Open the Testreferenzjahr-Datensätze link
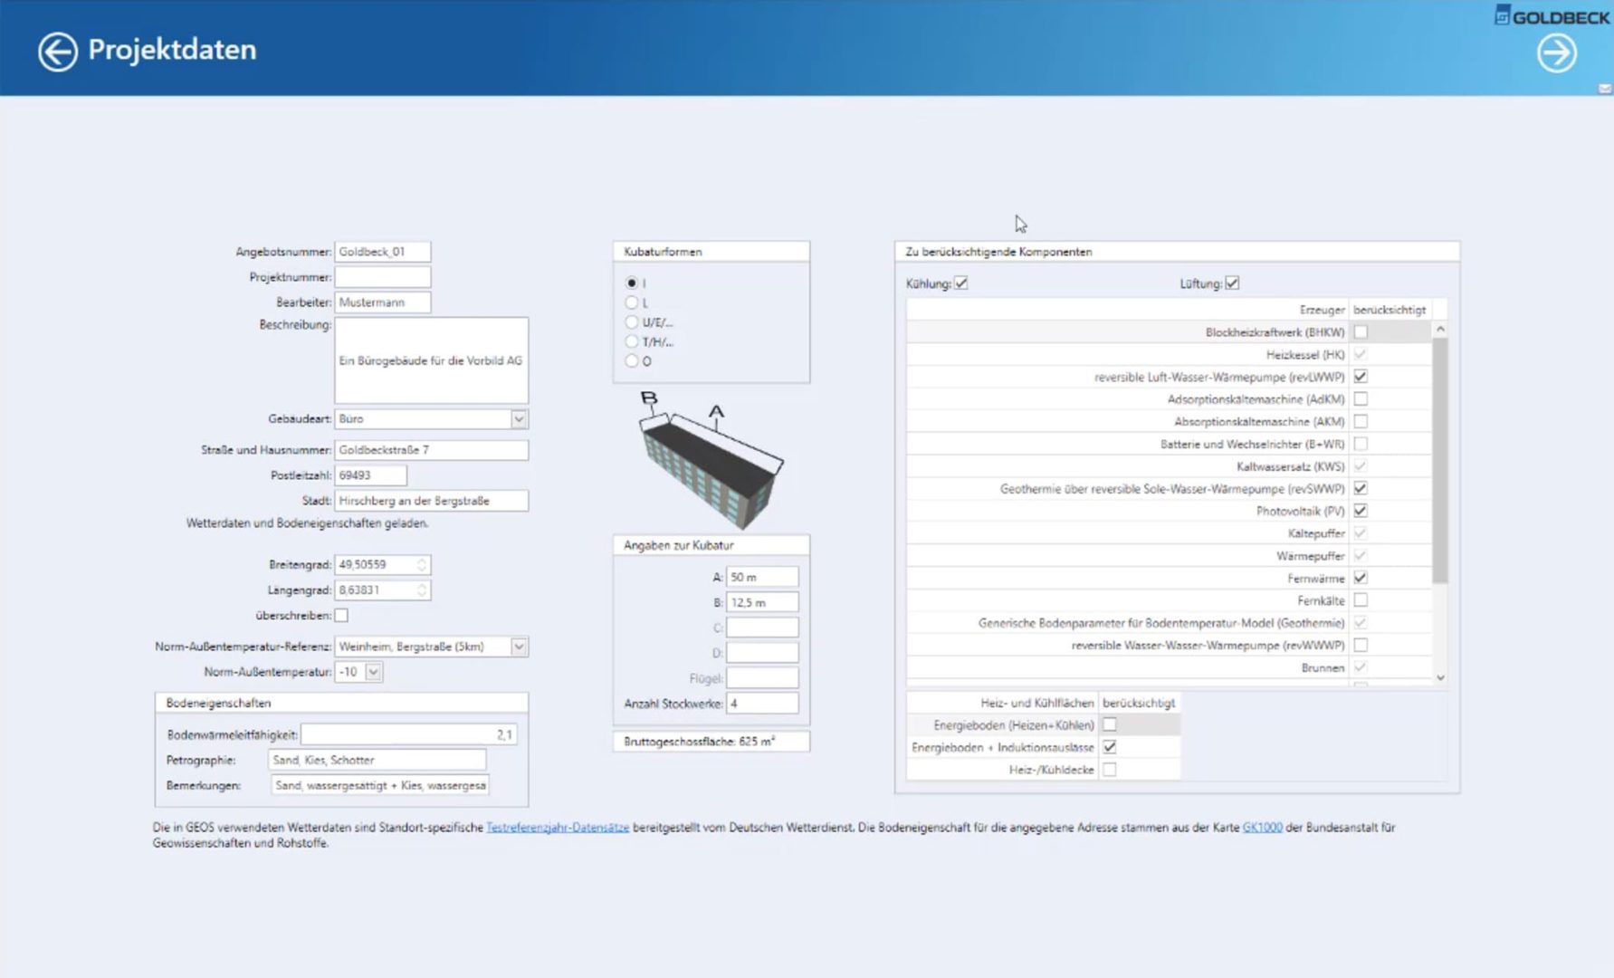This screenshot has height=978, width=1614. pos(558,828)
